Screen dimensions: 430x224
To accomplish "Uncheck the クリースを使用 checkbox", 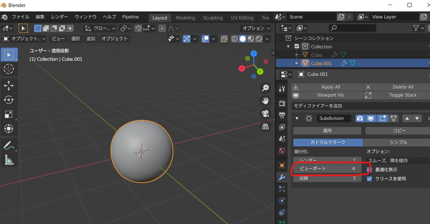I will [369, 178].
